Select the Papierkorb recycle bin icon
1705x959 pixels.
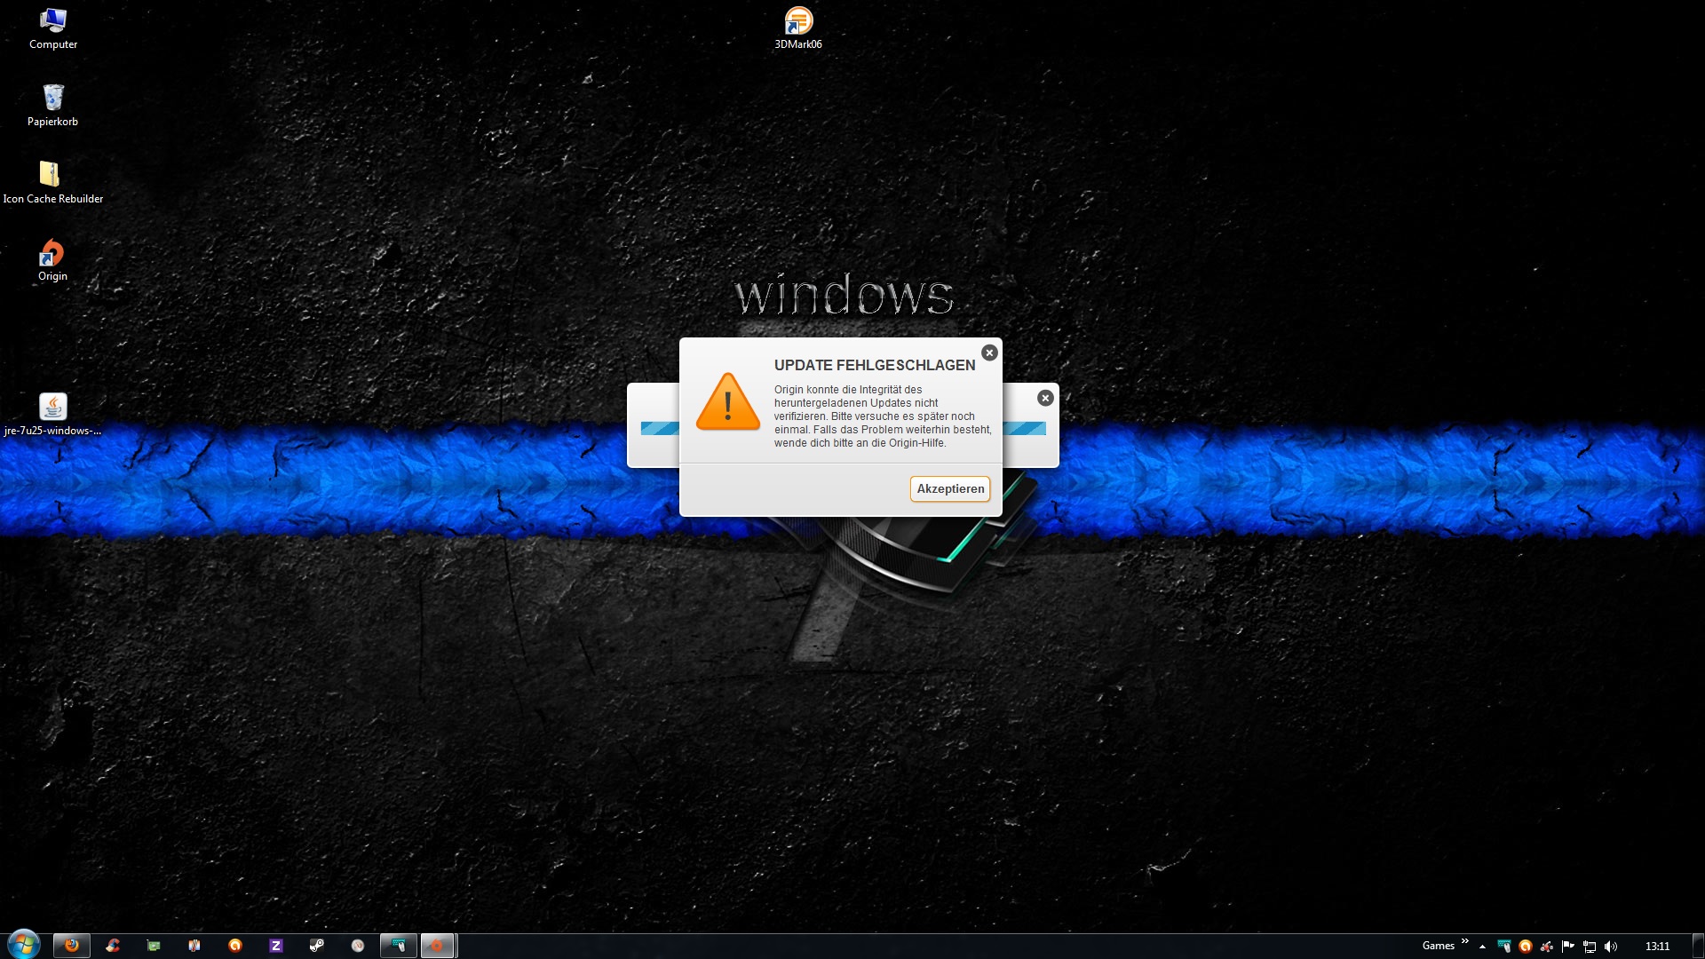[x=52, y=105]
